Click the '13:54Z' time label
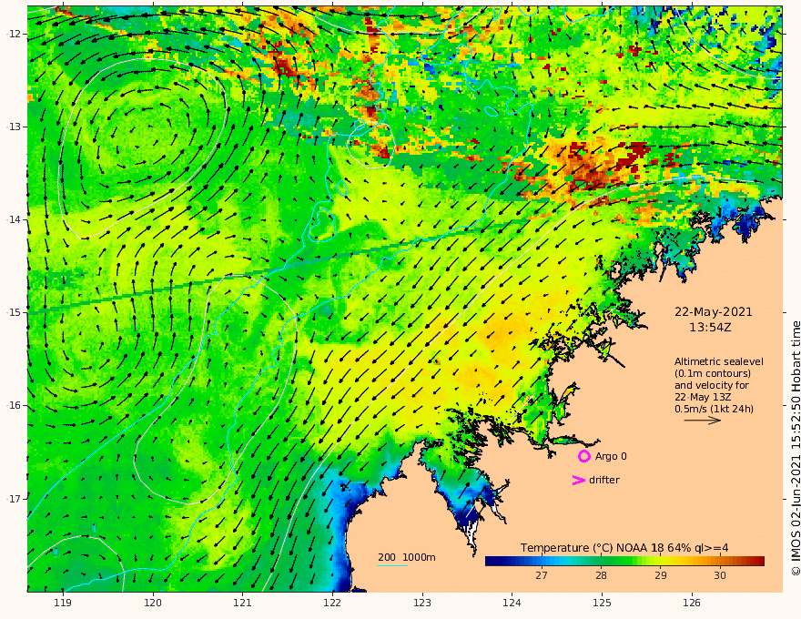801x619 pixels. [x=710, y=328]
